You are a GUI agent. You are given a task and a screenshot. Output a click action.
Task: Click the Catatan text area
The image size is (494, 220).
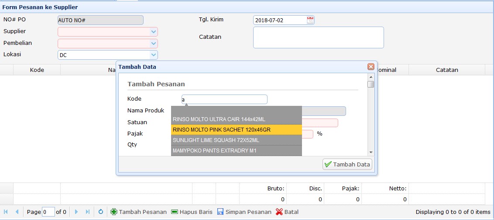319,37
